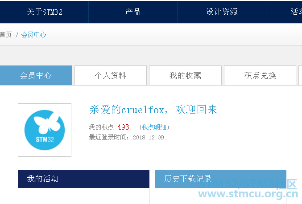
Task: Click the 历史下载记录 panel header
Action: pyautogui.click(x=220, y=179)
